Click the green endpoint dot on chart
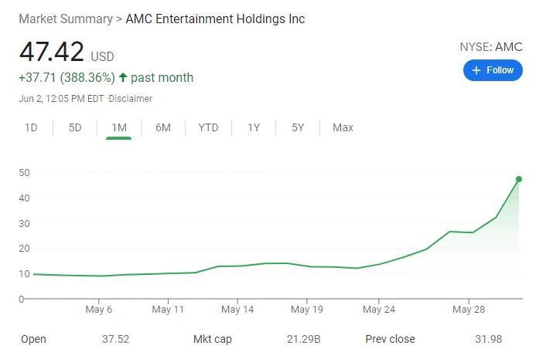The height and width of the screenshot is (349, 553). click(518, 179)
